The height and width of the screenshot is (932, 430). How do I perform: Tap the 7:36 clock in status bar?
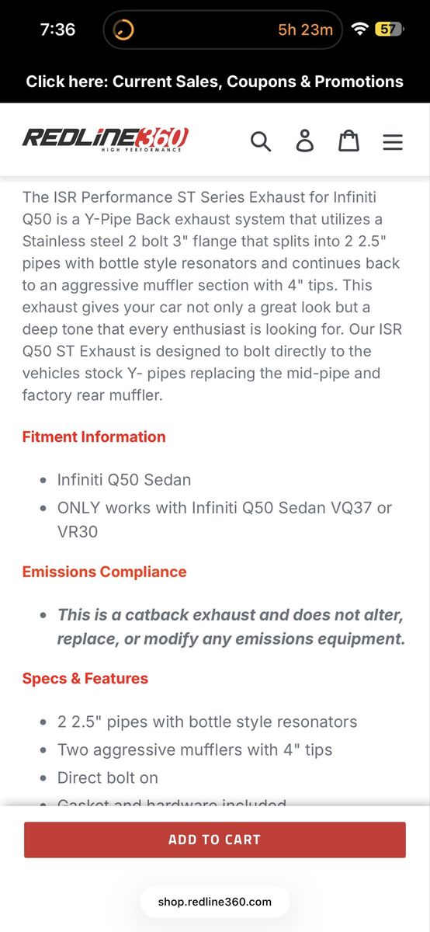tap(57, 30)
